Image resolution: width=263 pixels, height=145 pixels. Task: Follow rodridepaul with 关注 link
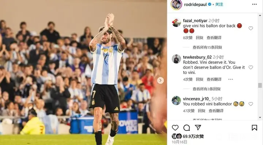[x=219, y=4]
